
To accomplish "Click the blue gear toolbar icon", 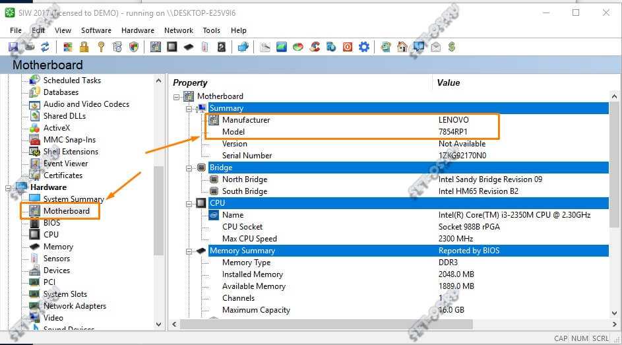I will click(x=363, y=47).
